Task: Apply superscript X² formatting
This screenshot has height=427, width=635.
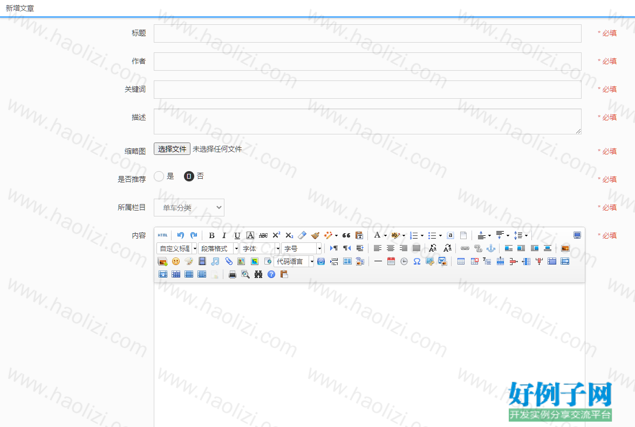Action: point(277,235)
